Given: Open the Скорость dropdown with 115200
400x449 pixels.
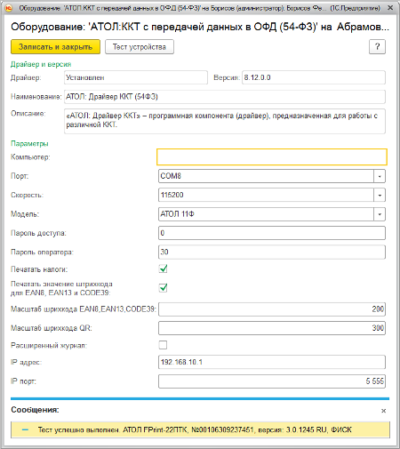Looking at the screenshot, I should [x=380, y=196].
